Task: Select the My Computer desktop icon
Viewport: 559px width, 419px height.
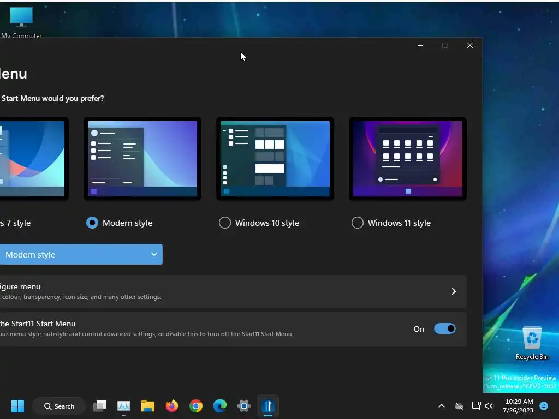Action: tap(21, 21)
